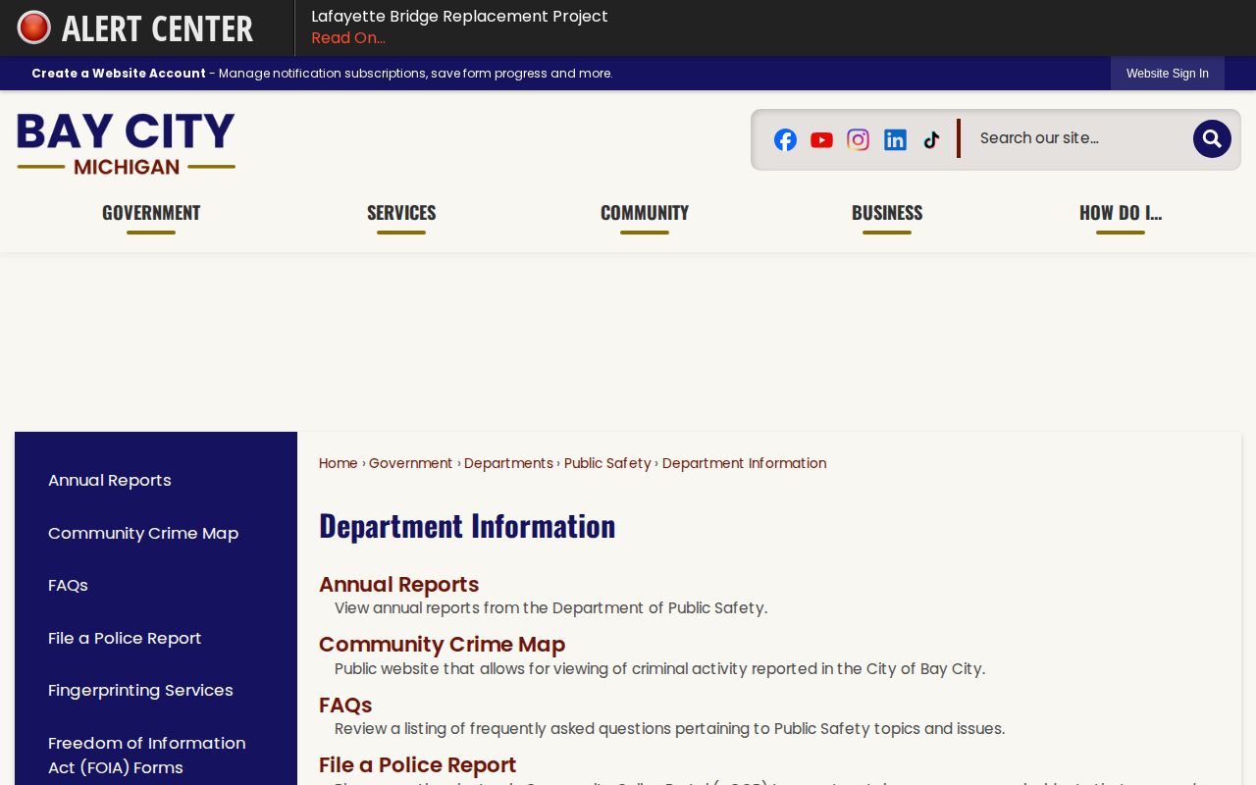This screenshot has height=785, width=1256.
Task: Open the FAQs main heading link
Action: click(x=345, y=706)
